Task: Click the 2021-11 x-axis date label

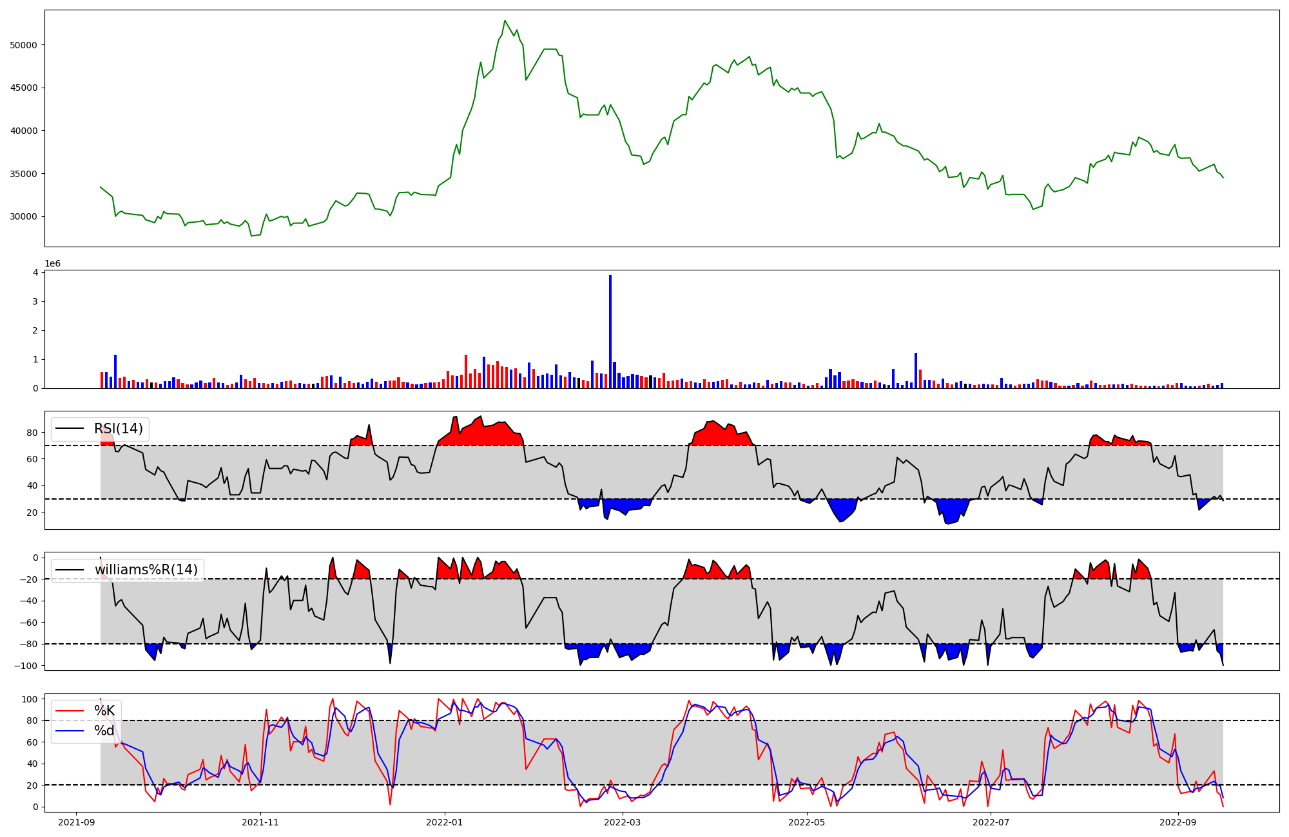Action: tap(260, 822)
